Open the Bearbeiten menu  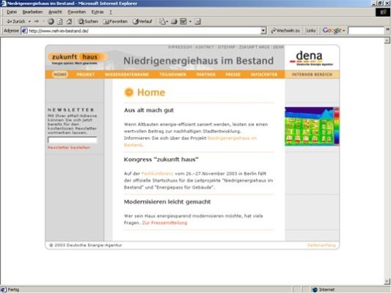(x=32, y=12)
